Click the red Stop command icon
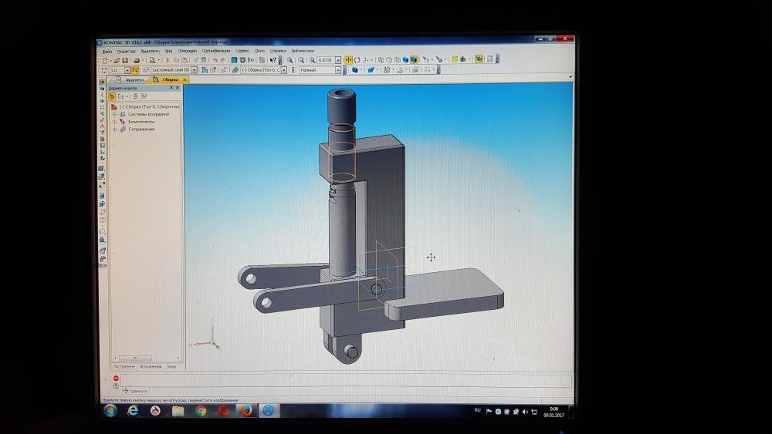The image size is (772, 434). (117, 378)
